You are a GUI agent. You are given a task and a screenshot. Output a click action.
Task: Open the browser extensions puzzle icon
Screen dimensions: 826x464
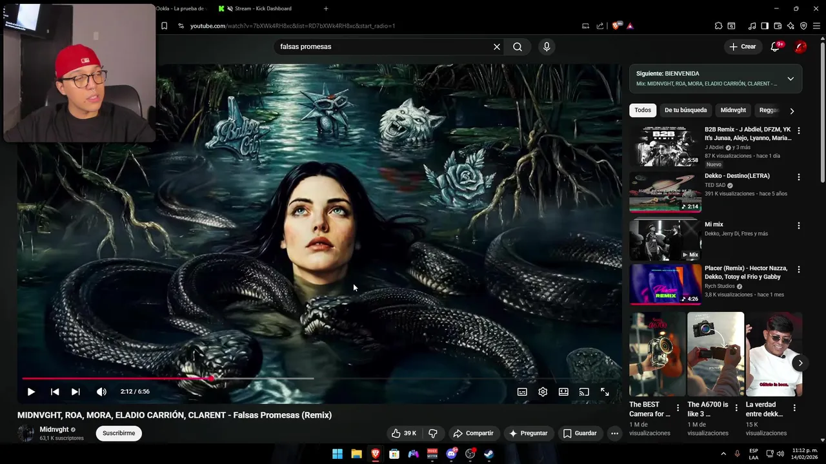pyautogui.click(x=718, y=26)
